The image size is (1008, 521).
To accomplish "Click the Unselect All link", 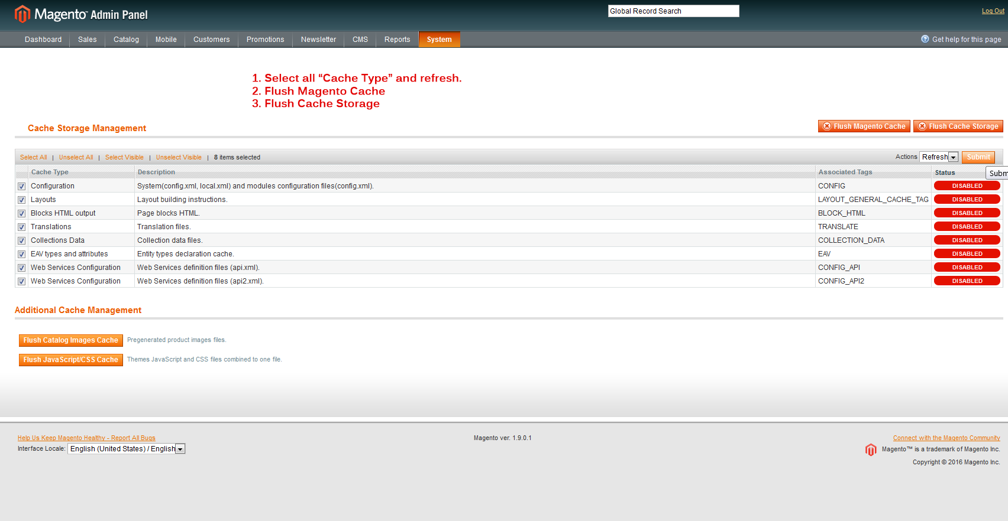I will pos(76,157).
